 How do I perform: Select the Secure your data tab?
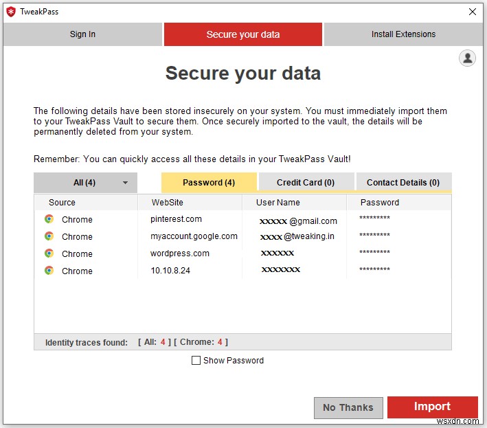click(x=243, y=34)
